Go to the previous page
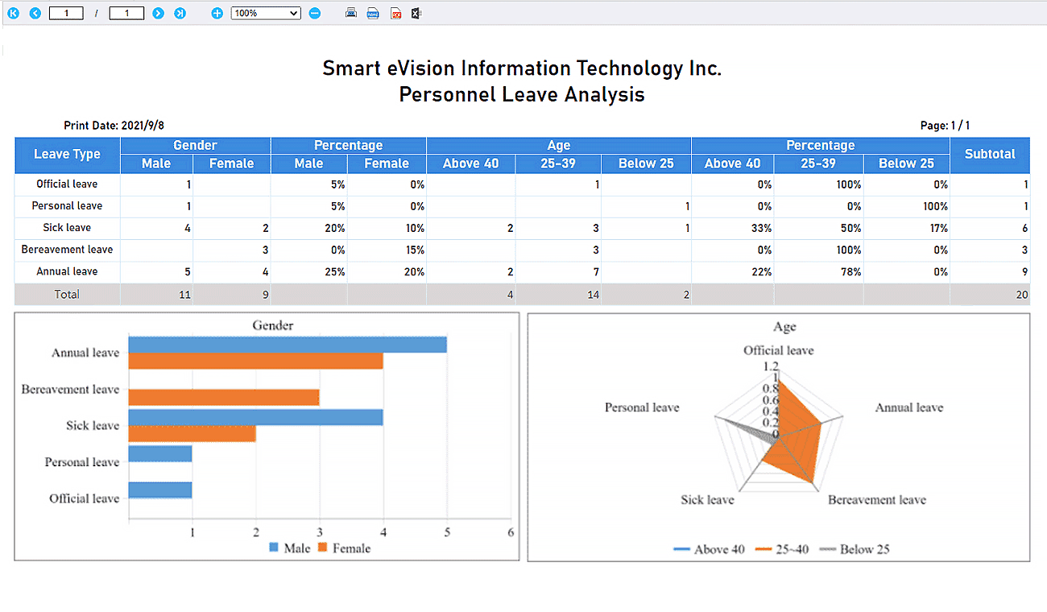The width and height of the screenshot is (1047, 612). tap(35, 13)
